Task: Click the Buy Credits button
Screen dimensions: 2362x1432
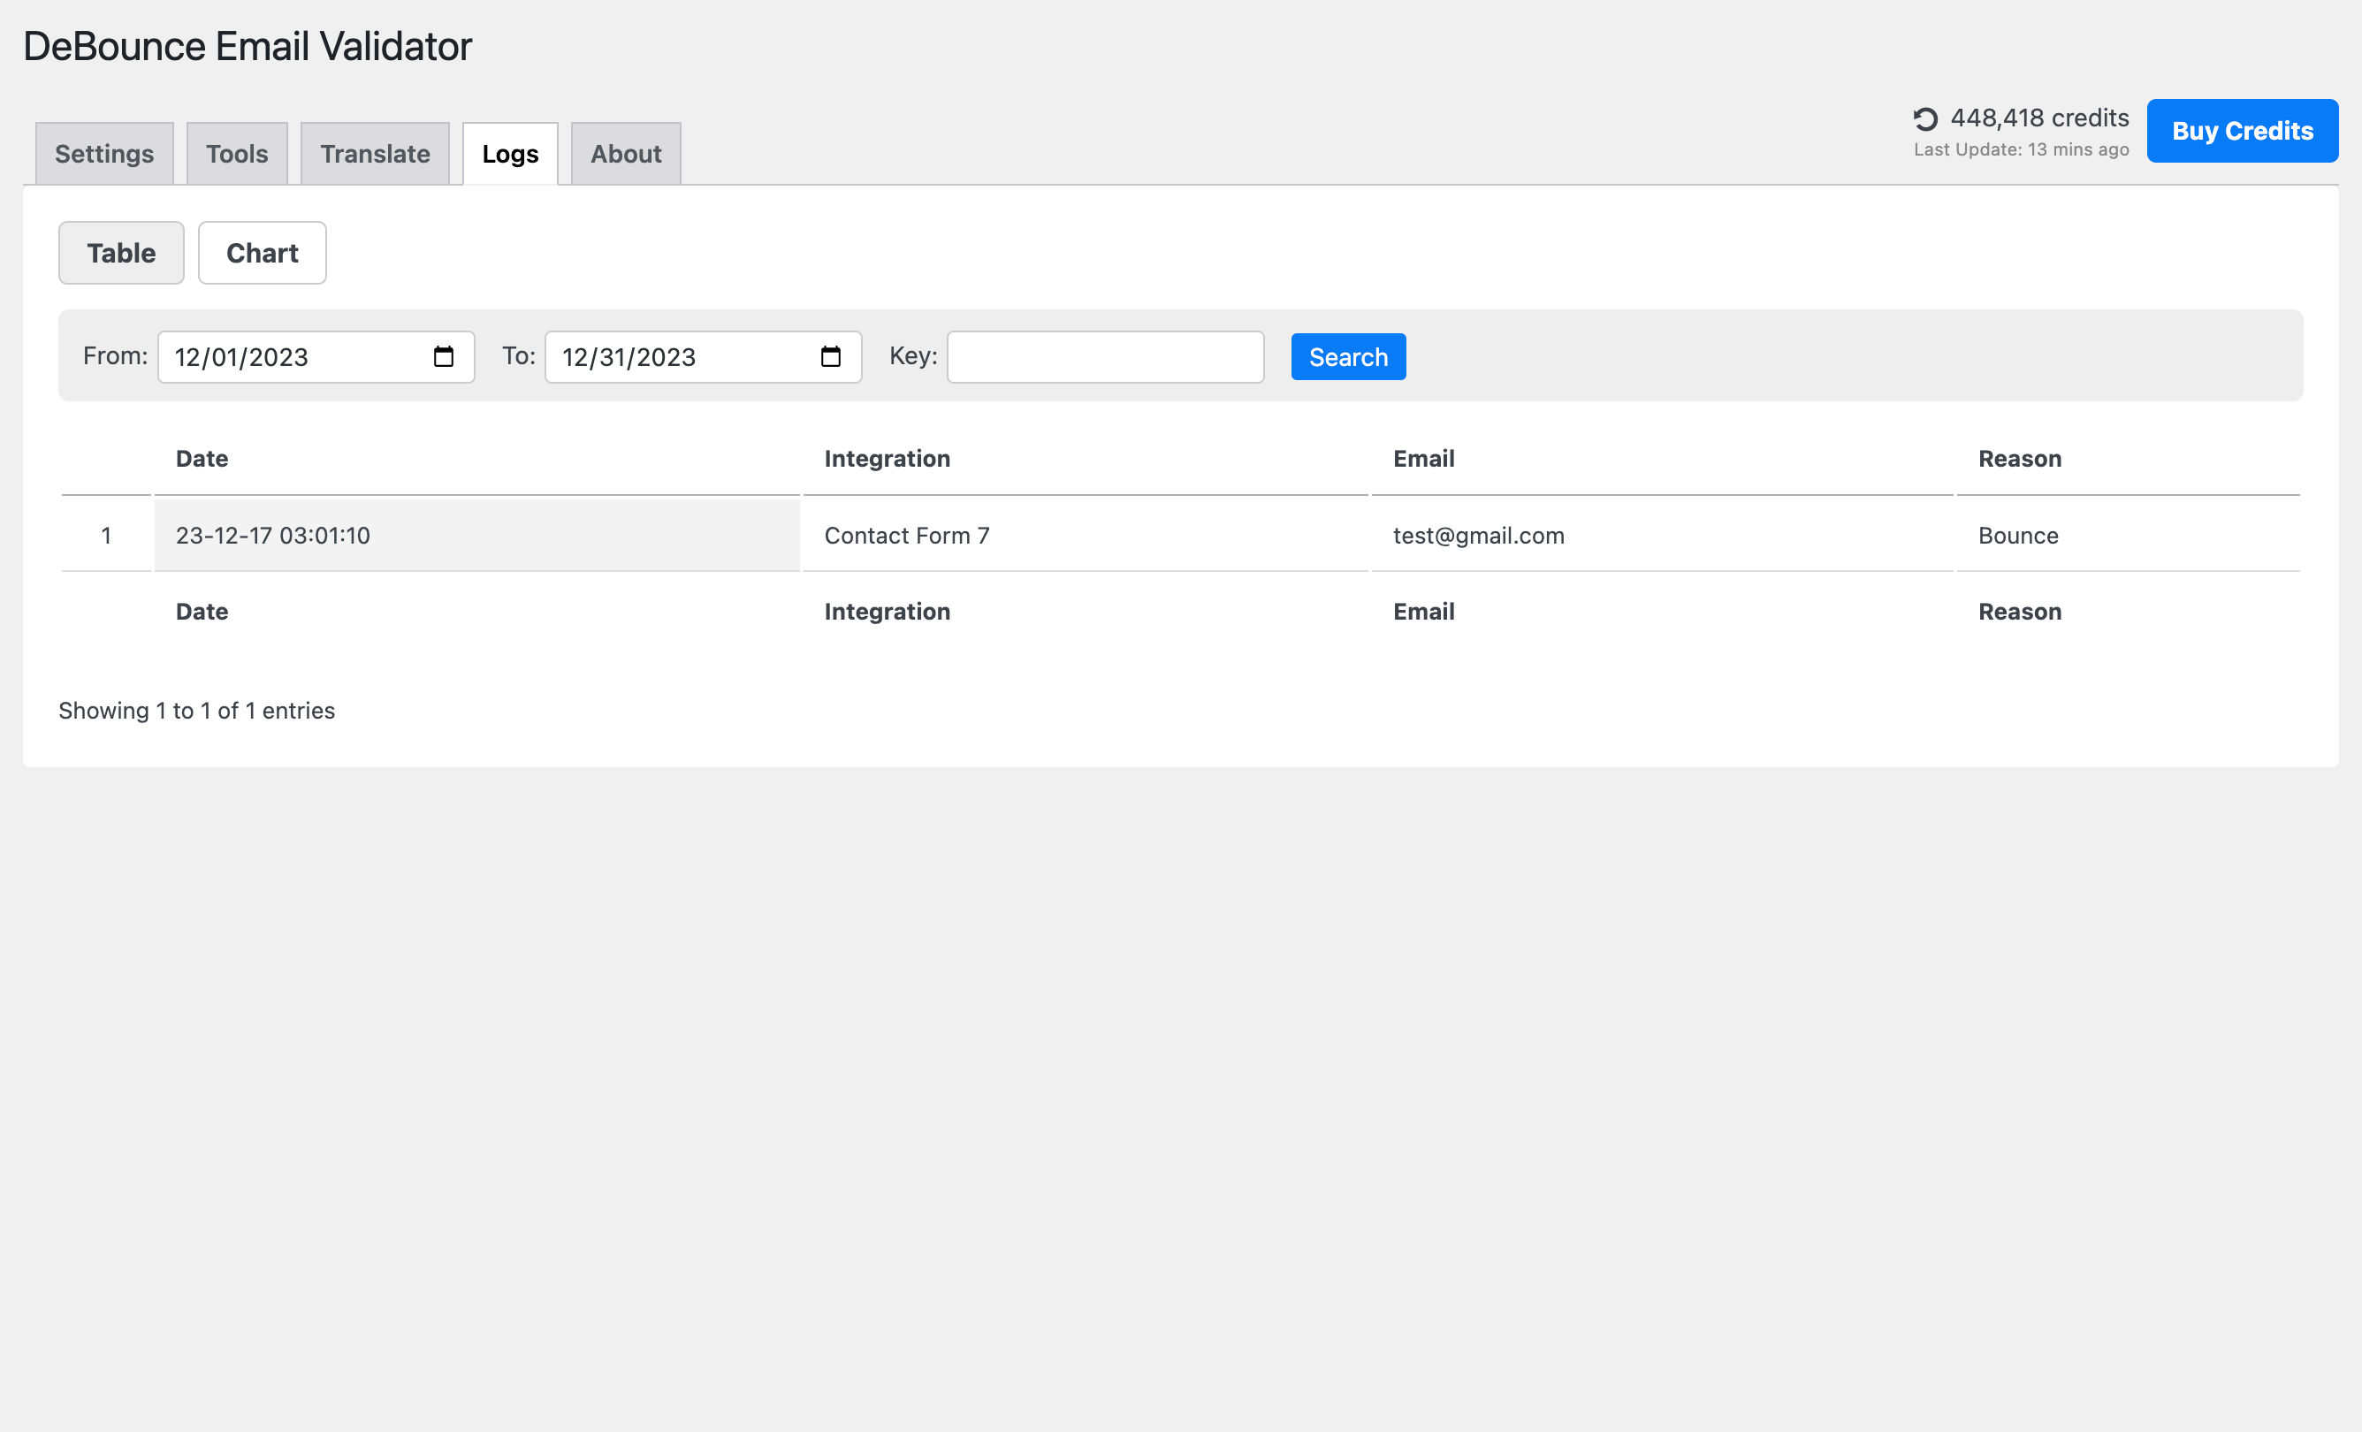Action: (x=2242, y=130)
